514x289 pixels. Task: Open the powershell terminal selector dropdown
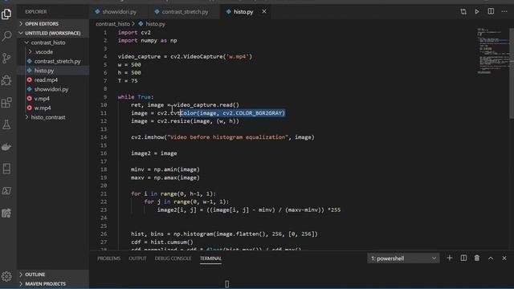tap(403, 258)
